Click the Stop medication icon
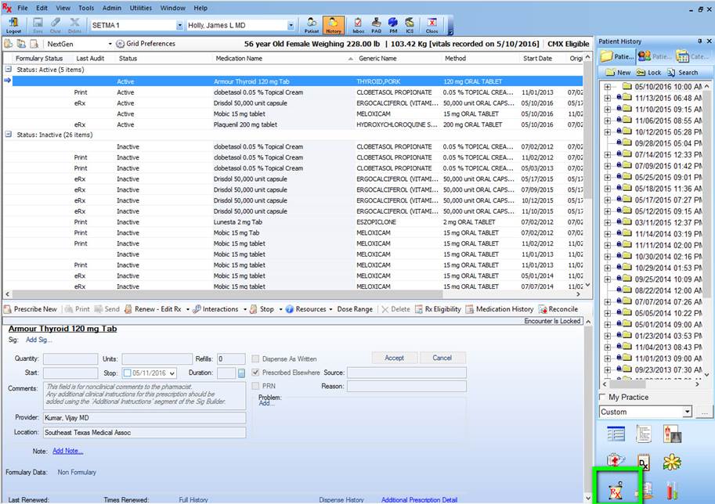Viewport: 715px width, 504px height. (254, 309)
